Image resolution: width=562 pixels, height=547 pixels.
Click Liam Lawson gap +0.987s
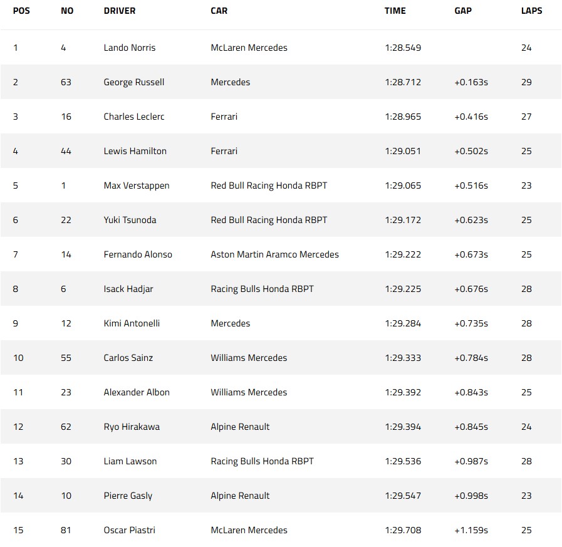tap(471, 461)
